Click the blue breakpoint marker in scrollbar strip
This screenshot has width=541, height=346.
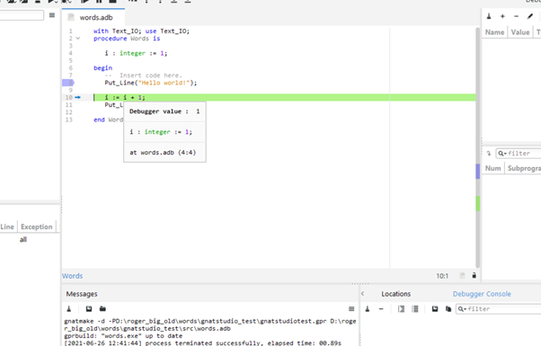click(477, 172)
